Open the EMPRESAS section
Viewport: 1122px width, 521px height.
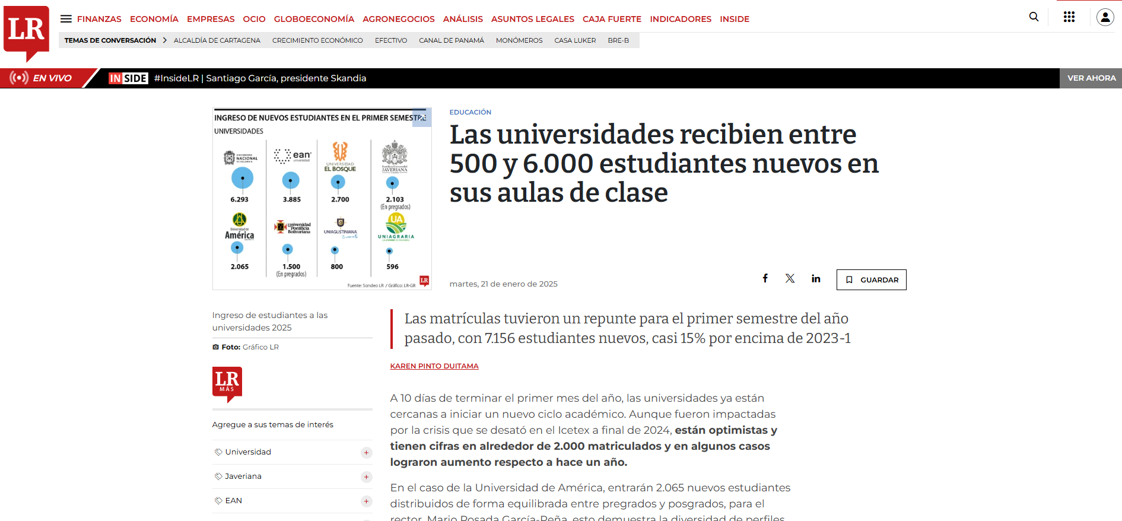pos(211,19)
